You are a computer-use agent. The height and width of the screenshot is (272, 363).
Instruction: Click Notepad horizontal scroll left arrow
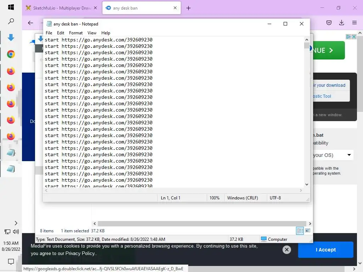[46, 190]
